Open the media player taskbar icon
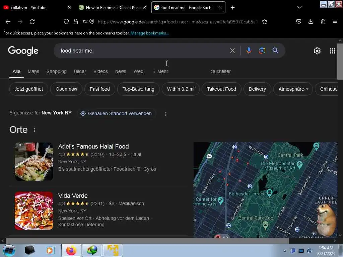Screen dimensions: 343x257 coord(50,250)
